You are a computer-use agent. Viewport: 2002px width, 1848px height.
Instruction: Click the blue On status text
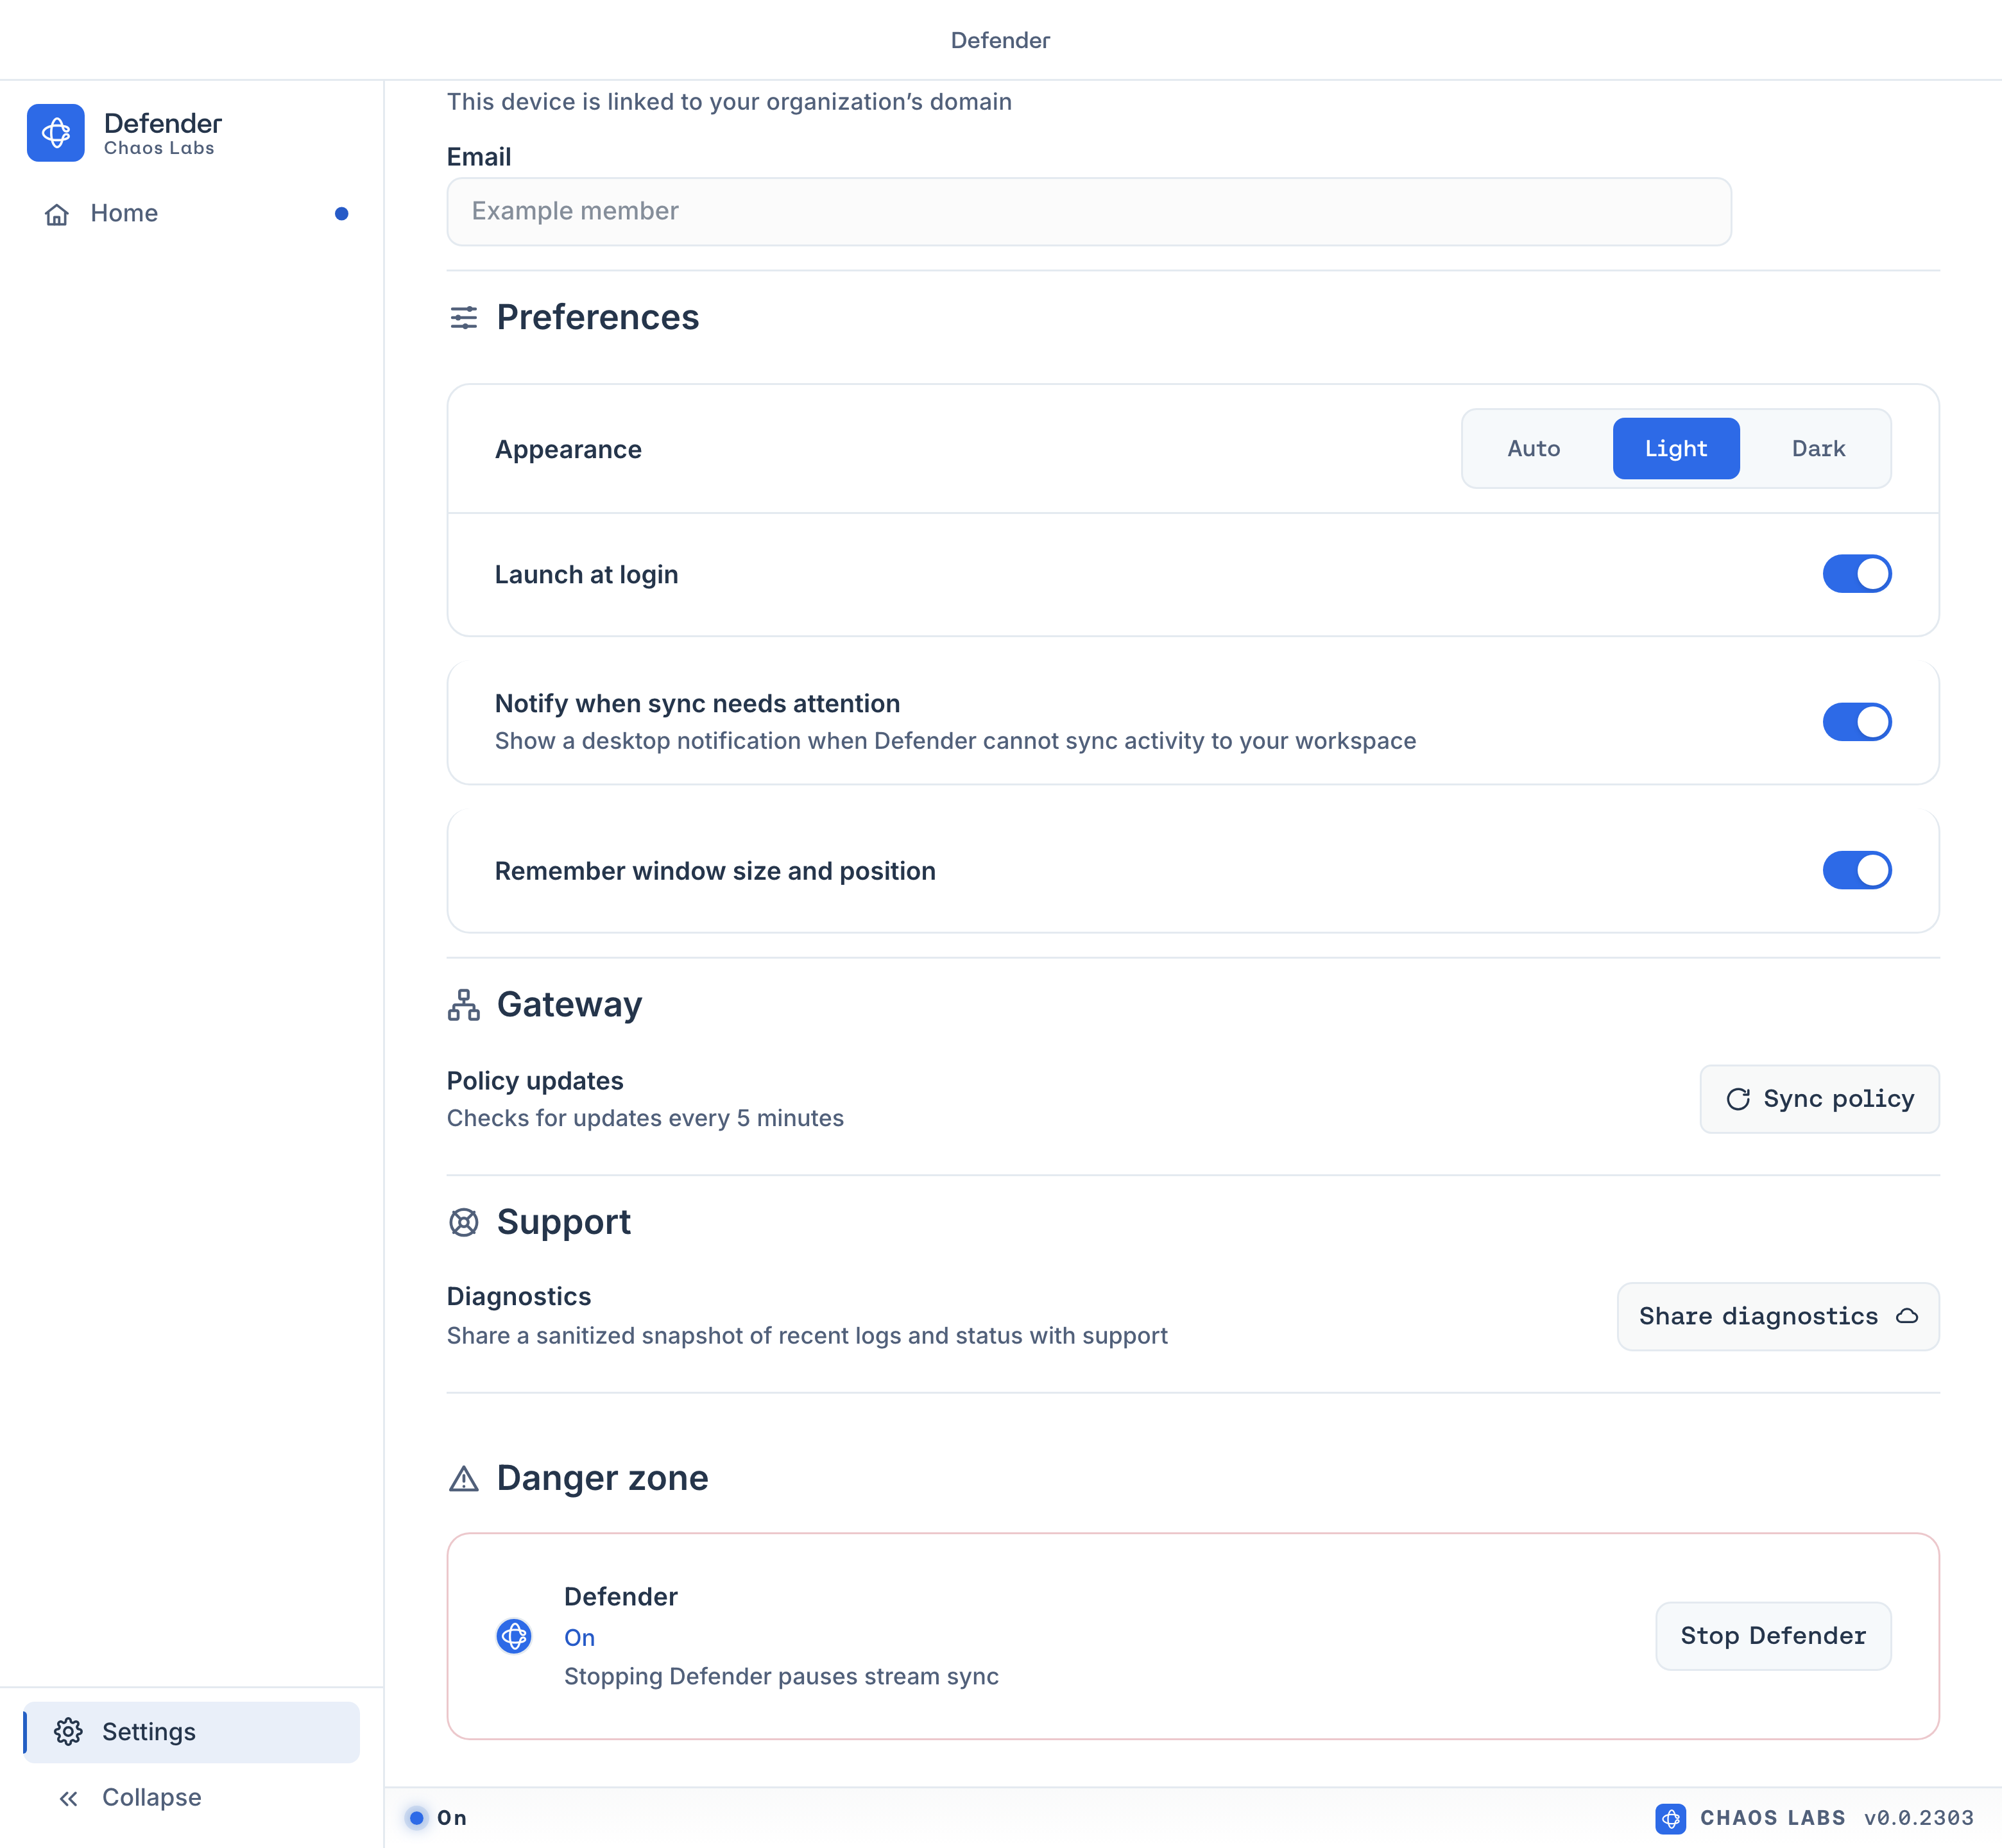pos(579,1638)
